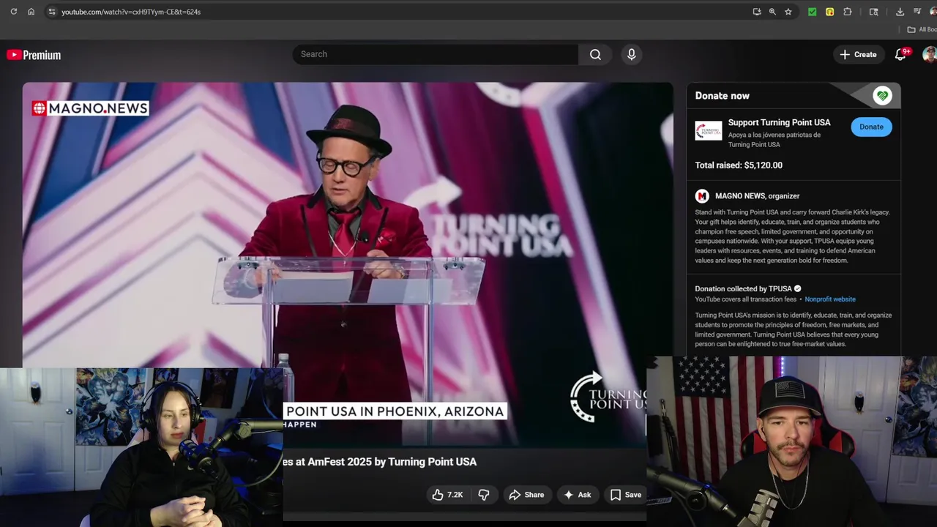Click the Support Turning Point USA title
The height and width of the screenshot is (527, 937).
779,122
